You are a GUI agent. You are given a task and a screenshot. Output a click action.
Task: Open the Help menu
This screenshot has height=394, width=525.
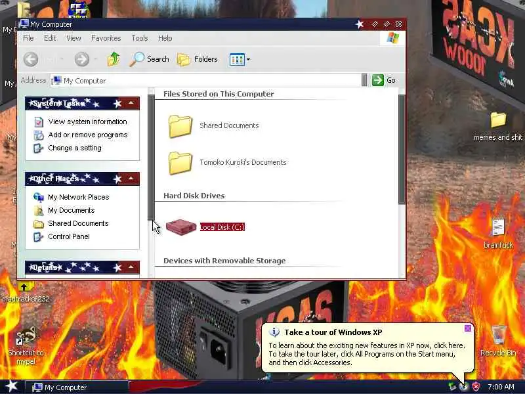[165, 38]
